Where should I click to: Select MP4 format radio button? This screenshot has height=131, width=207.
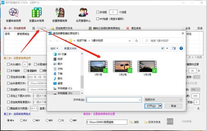8,120
